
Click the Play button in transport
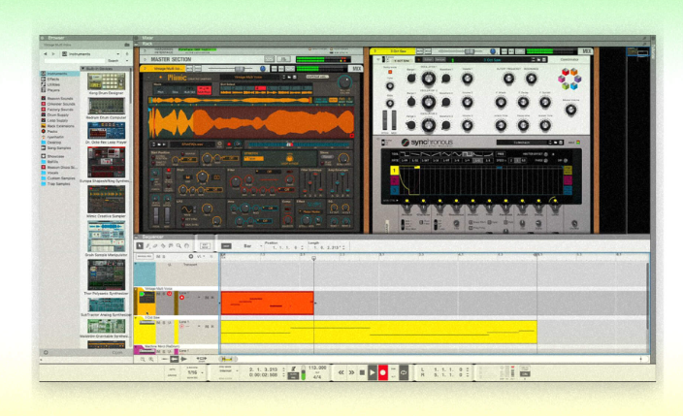[x=372, y=373]
